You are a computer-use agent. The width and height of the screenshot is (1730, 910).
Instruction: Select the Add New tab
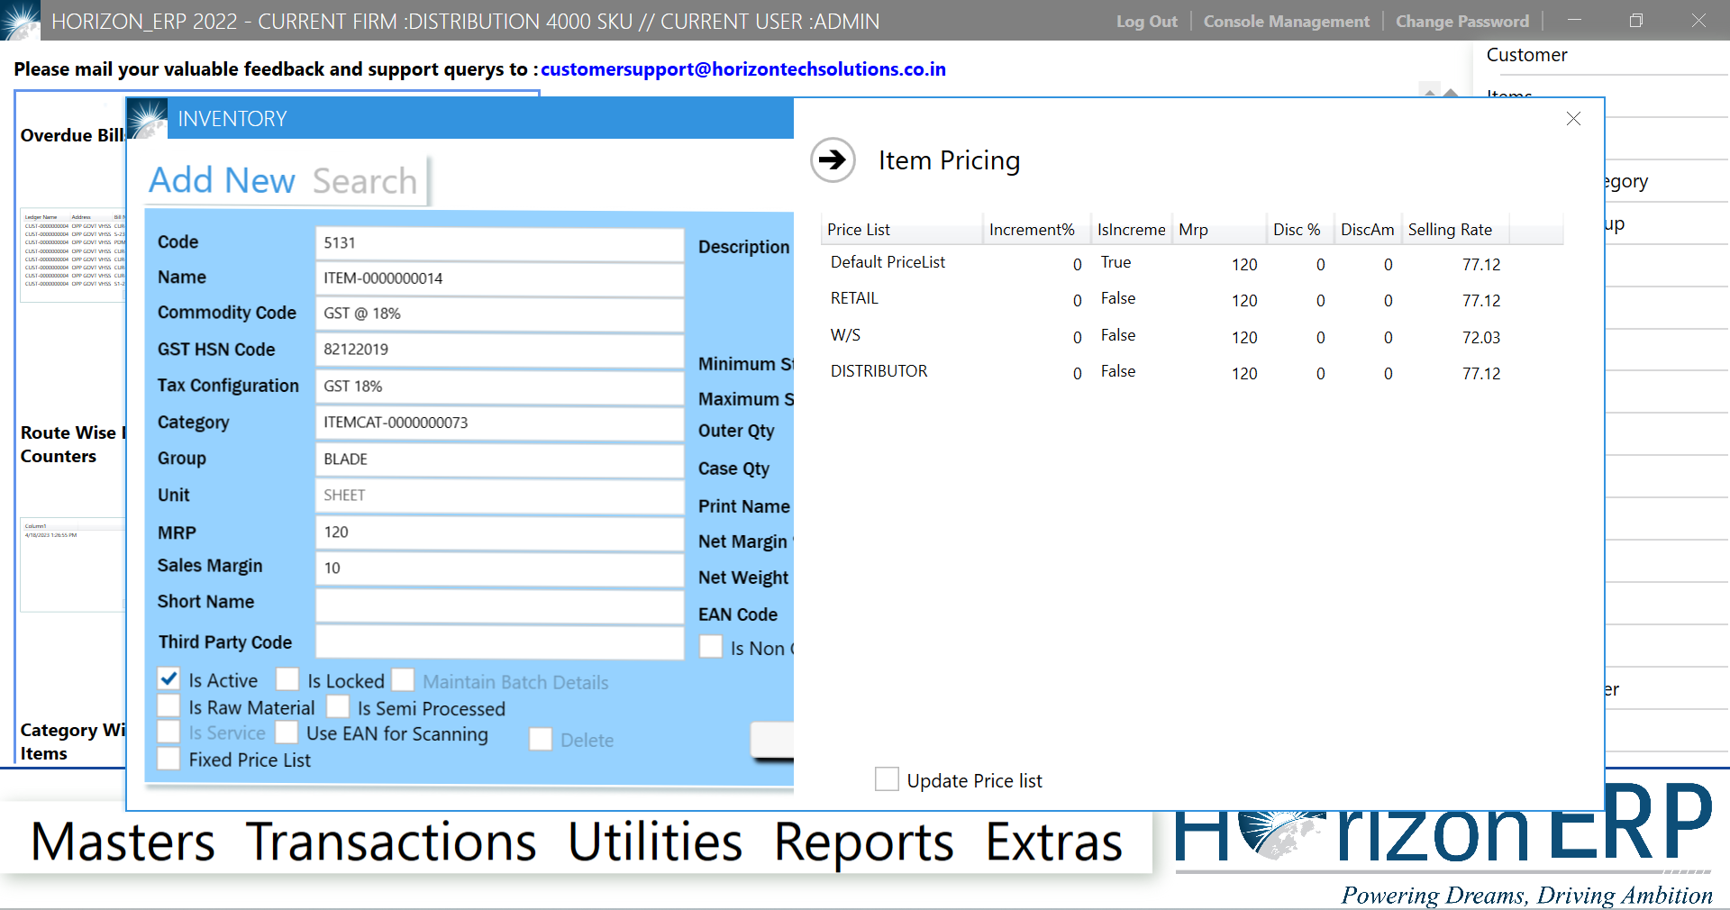[x=222, y=180]
